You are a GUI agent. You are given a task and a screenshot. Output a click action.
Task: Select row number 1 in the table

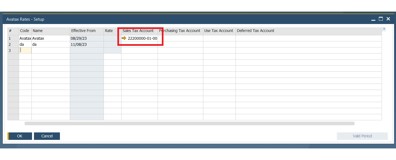[13, 38]
